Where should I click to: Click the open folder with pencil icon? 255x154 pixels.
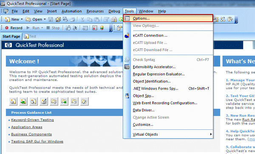85,101
